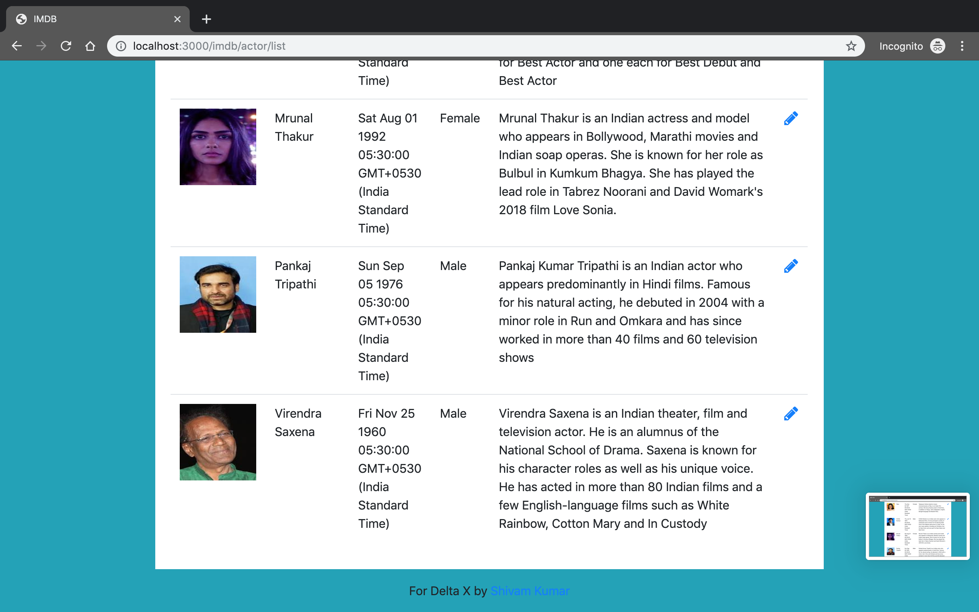
Task: Edit Mrunal Thakur's actor details
Action: tap(790, 118)
